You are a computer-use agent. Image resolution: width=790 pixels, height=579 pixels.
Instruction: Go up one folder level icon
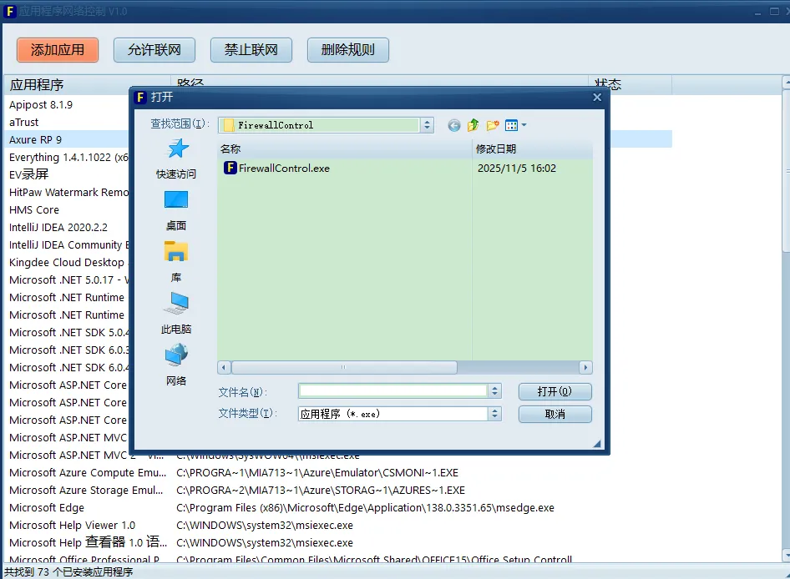coord(473,125)
